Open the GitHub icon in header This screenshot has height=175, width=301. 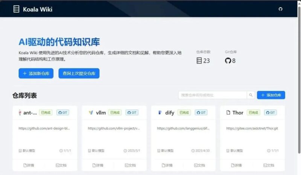point(280,9)
